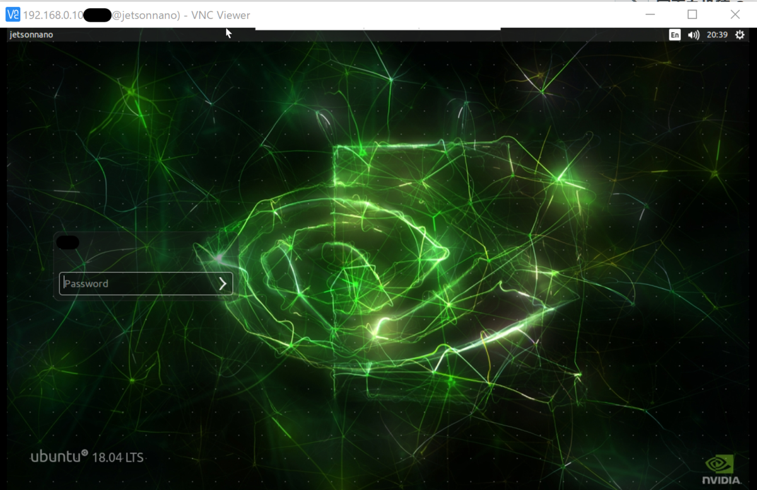
Task: Minimize the VNC Viewer window
Action: coord(650,14)
